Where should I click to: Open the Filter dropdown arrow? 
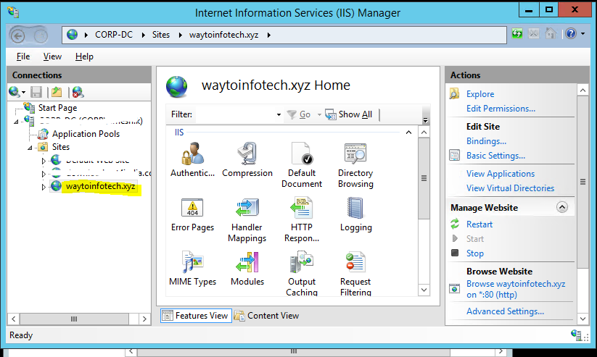pos(279,114)
